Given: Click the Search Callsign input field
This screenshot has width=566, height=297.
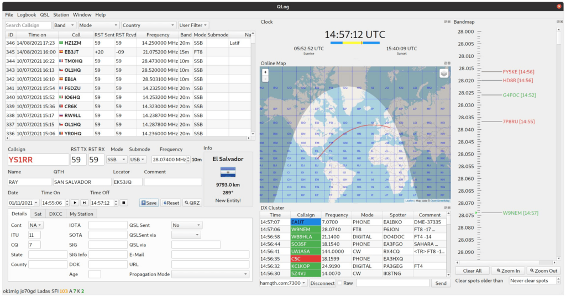Looking at the screenshot, I should (x=28, y=25).
